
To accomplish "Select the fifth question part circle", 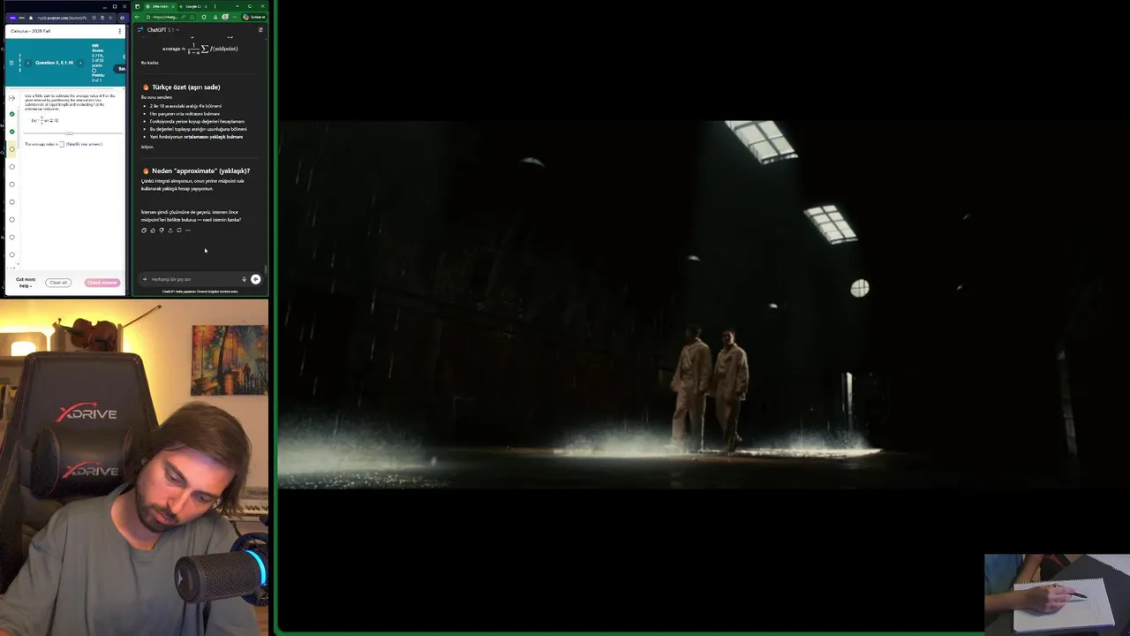I will tap(11, 185).
